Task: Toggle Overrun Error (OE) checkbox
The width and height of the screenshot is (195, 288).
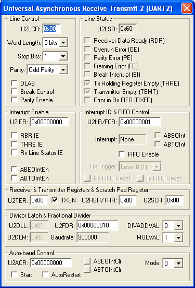Action: pos(87,49)
